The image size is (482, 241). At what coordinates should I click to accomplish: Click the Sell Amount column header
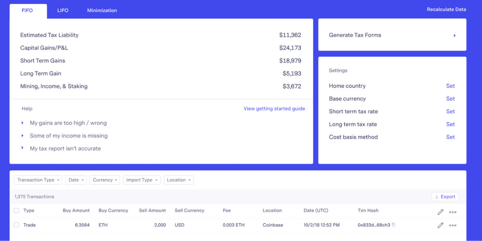(x=153, y=211)
